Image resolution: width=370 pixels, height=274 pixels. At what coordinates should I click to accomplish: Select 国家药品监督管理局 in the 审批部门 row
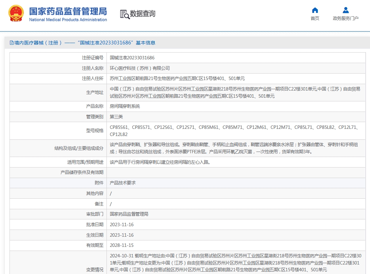[129, 214]
